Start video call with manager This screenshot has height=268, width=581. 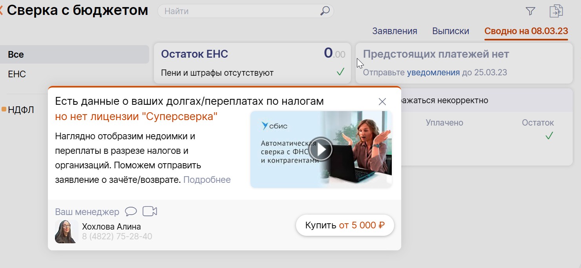(150, 211)
